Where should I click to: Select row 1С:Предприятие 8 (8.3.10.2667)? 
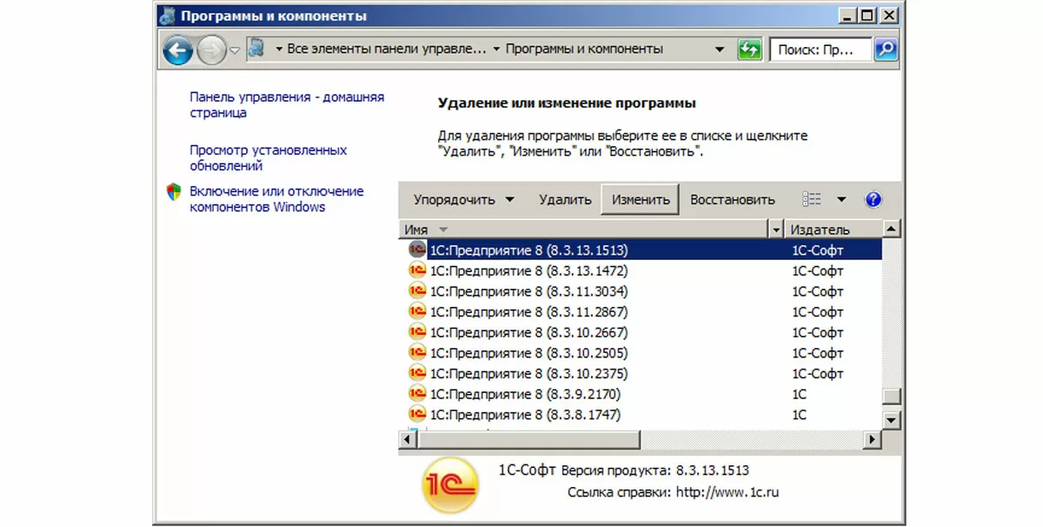(x=641, y=332)
